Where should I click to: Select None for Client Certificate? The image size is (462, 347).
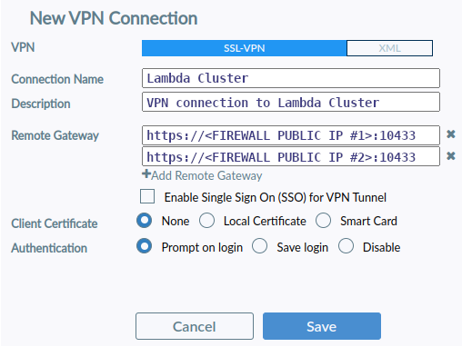click(x=144, y=221)
